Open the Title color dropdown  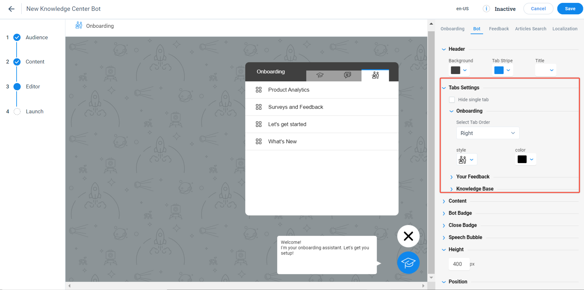tap(546, 70)
